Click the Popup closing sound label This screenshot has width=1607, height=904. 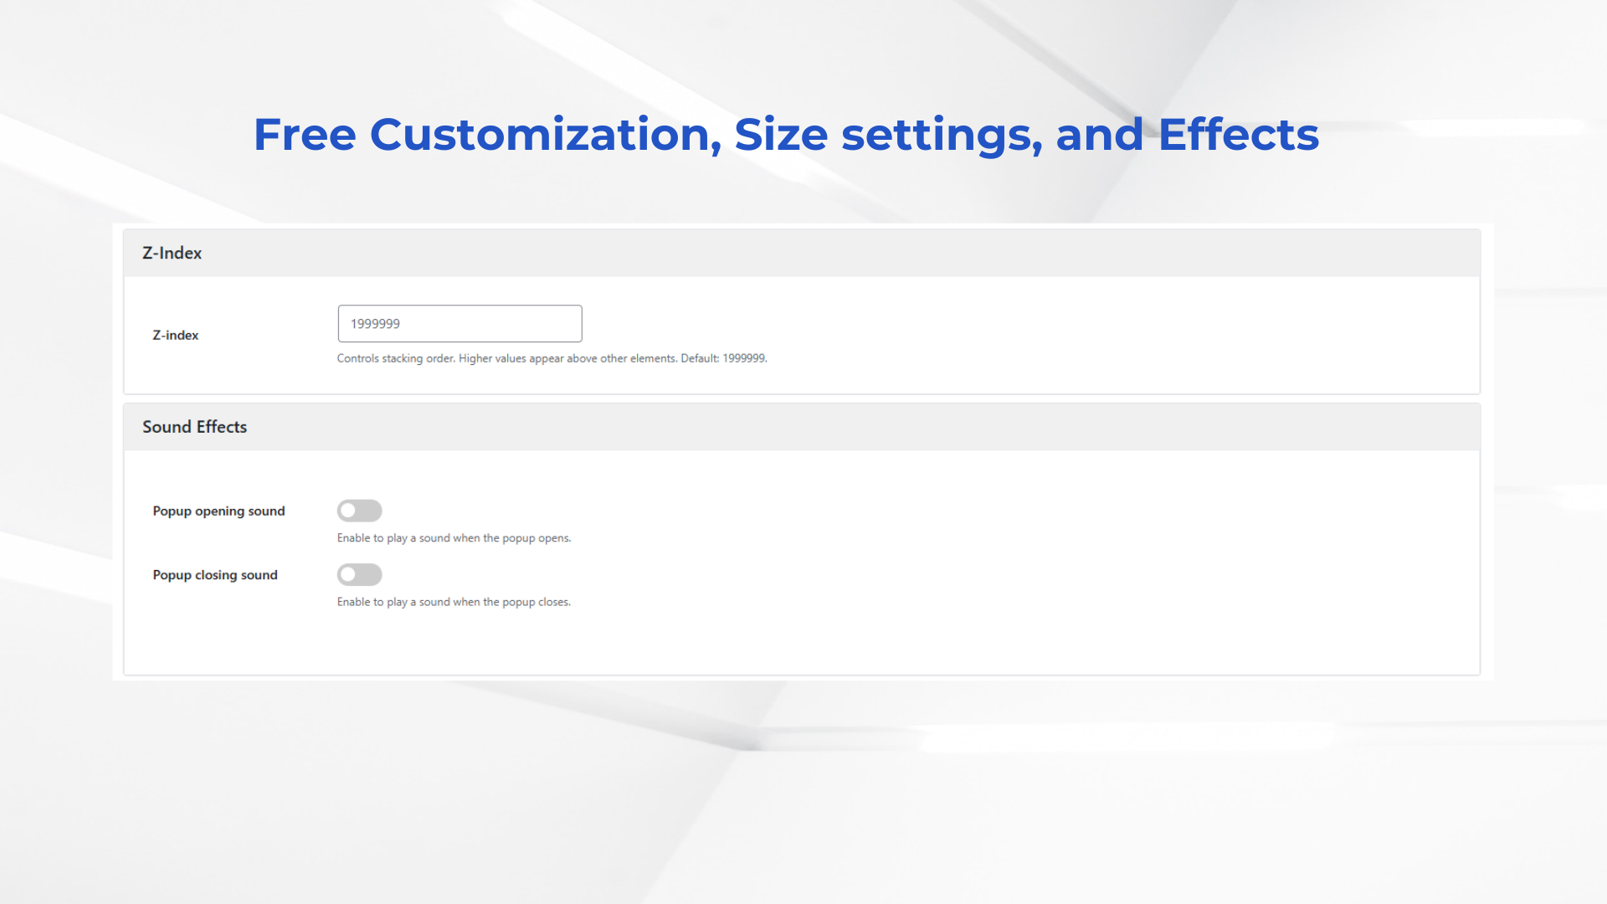coord(215,575)
